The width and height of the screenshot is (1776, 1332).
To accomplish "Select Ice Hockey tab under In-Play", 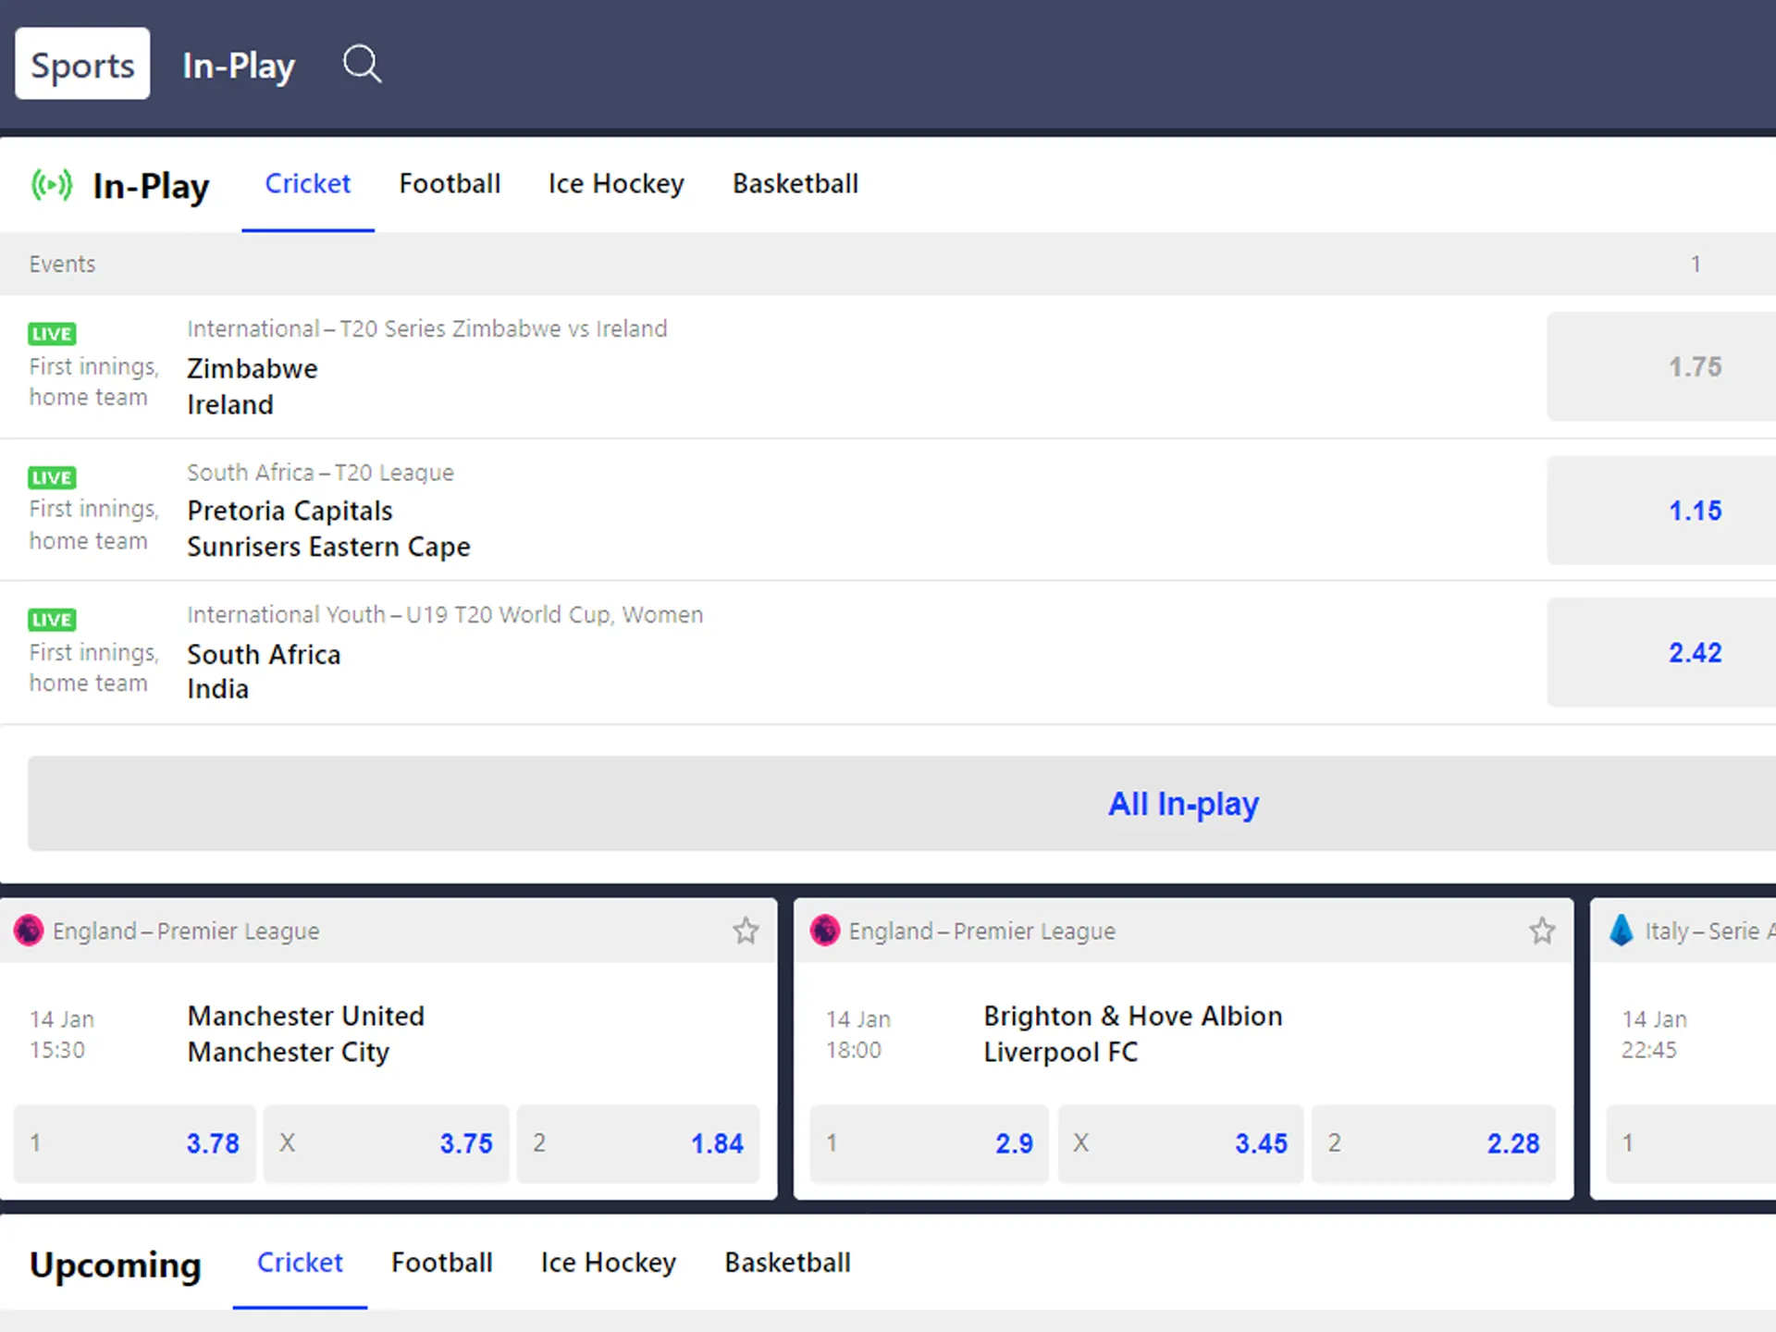I will pos(616,184).
